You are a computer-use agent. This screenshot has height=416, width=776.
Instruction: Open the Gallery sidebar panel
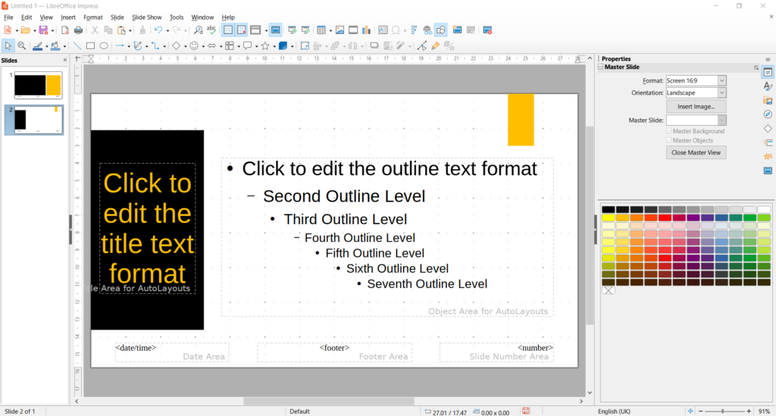[x=768, y=101]
